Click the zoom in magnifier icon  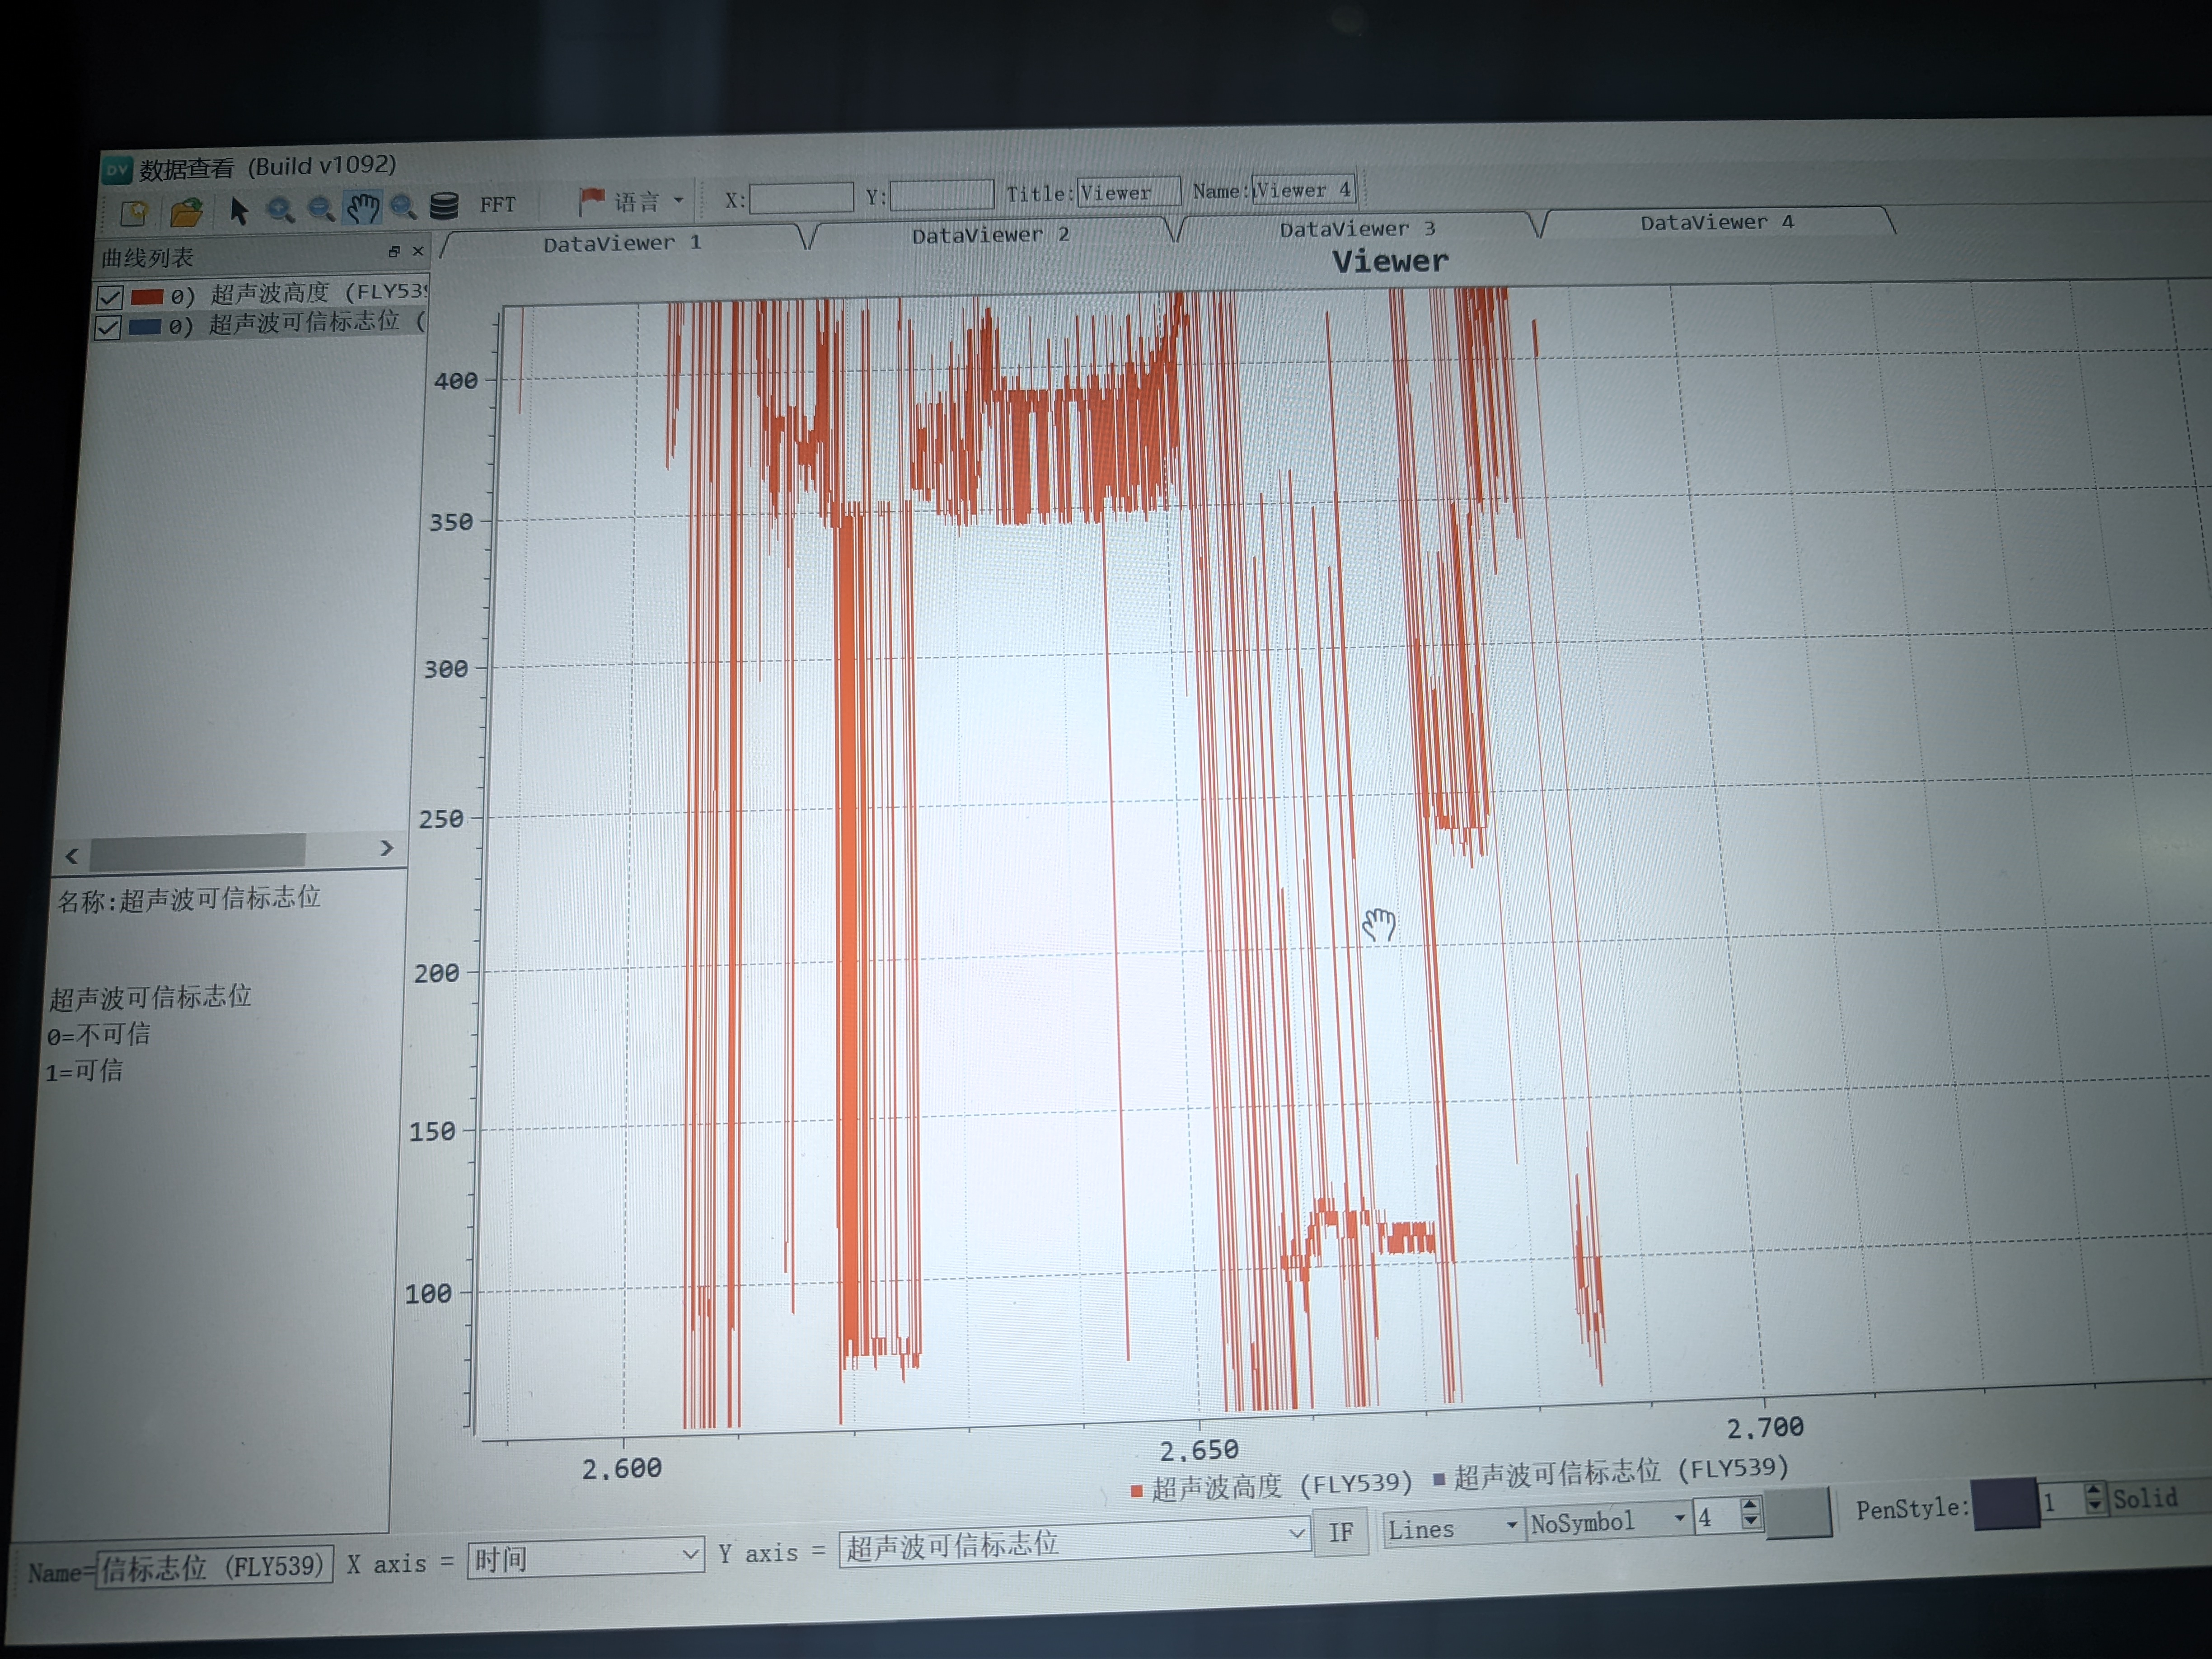(x=280, y=210)
